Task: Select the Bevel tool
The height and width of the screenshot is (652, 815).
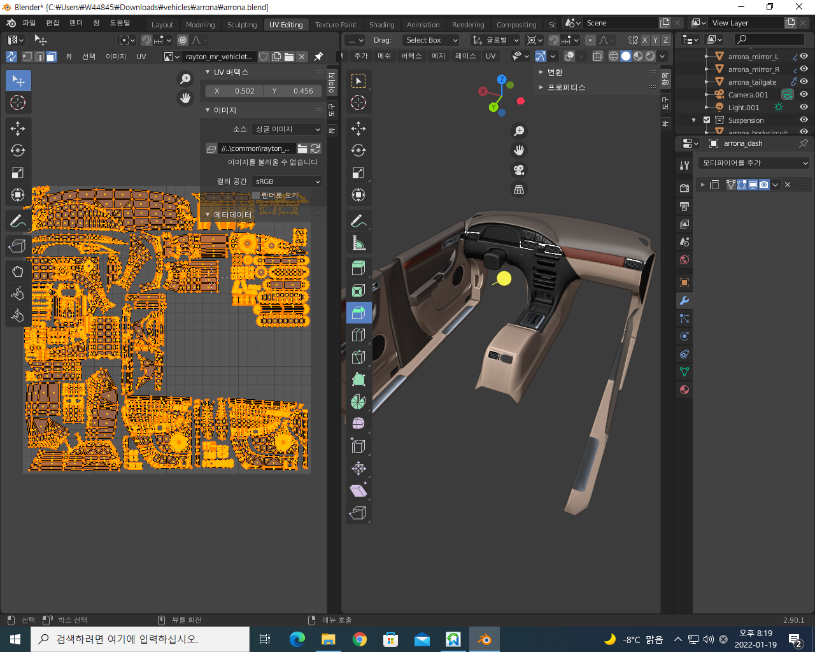Action: click(358, 313)
